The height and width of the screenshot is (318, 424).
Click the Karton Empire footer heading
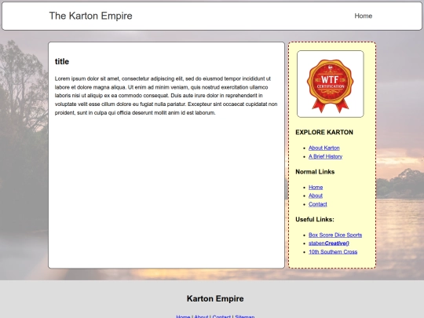[x=215, y=298]
